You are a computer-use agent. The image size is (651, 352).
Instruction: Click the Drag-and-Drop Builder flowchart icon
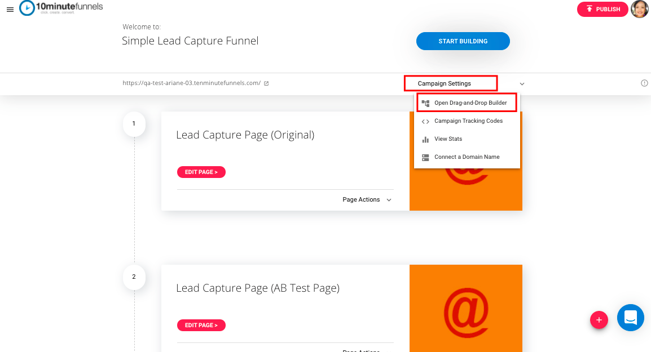425,103
